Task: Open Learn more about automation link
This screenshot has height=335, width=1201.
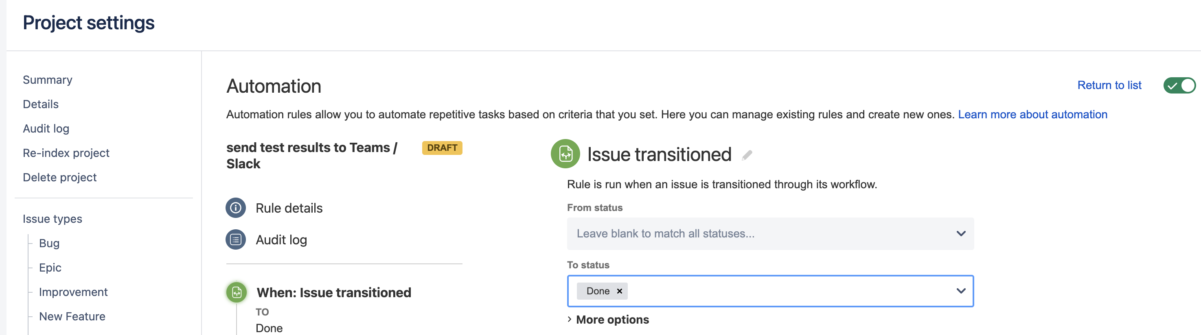Action: (x=1032, y=115)
